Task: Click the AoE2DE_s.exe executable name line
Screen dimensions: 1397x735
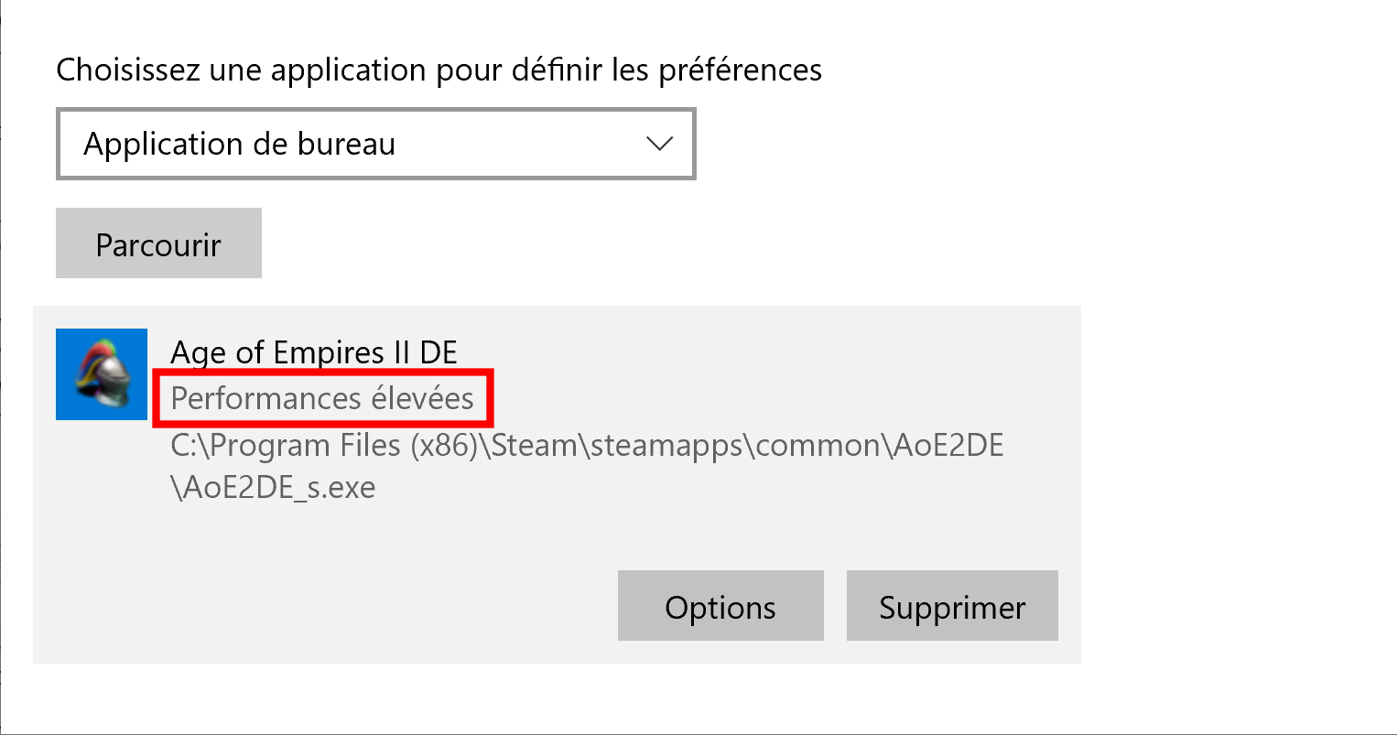Action: click(x=273, y=487)
